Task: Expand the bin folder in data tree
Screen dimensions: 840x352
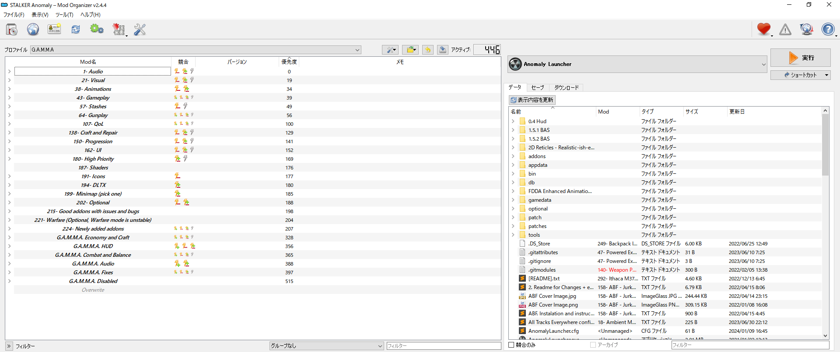Action: pyautogui.click(x=513, y=174)
